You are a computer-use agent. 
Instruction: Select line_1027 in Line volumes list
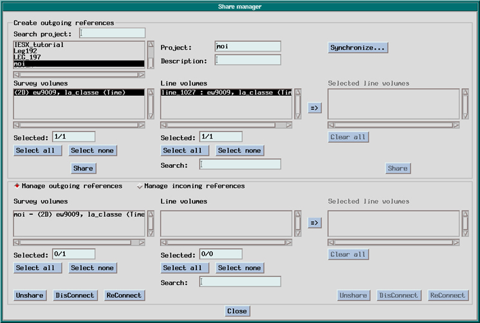pos(226,93)
